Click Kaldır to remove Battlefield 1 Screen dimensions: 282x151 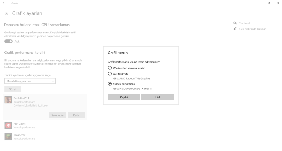coord(76,115)
